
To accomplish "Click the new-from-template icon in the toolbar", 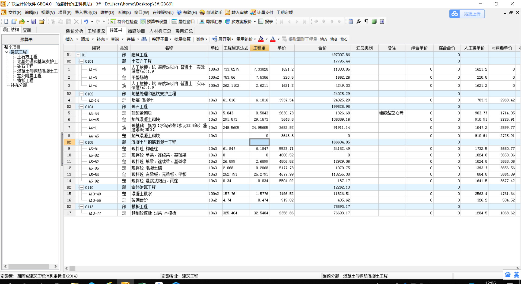I will (x=14, y=21).
